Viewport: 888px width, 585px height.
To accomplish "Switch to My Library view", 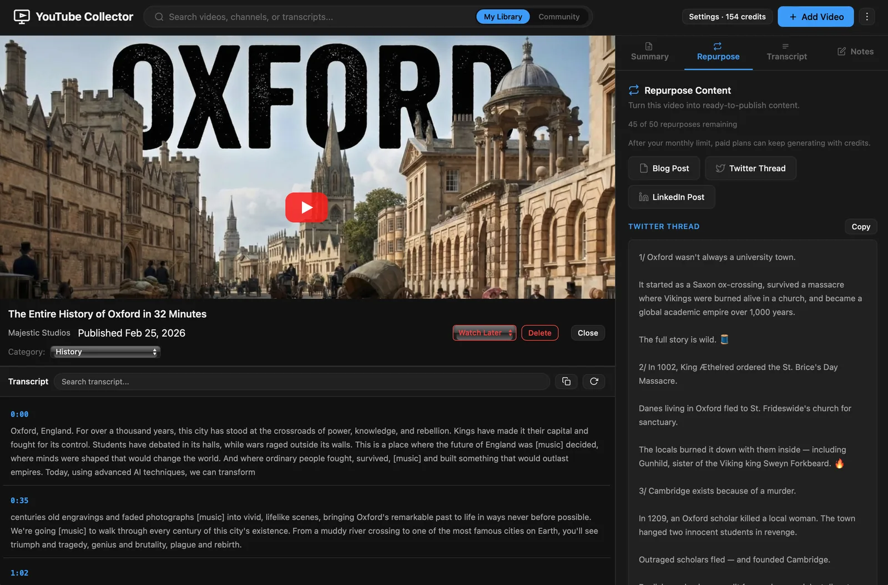I will point(503,17).
